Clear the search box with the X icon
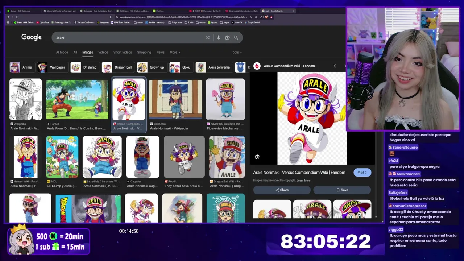Image resolution: width=464 pixels, height=261 pixels. coord(208,38)
